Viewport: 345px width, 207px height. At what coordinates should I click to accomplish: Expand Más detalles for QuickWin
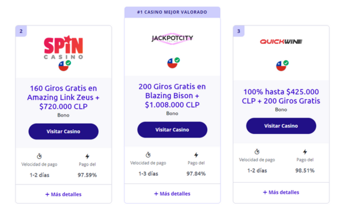coord(281,192)
